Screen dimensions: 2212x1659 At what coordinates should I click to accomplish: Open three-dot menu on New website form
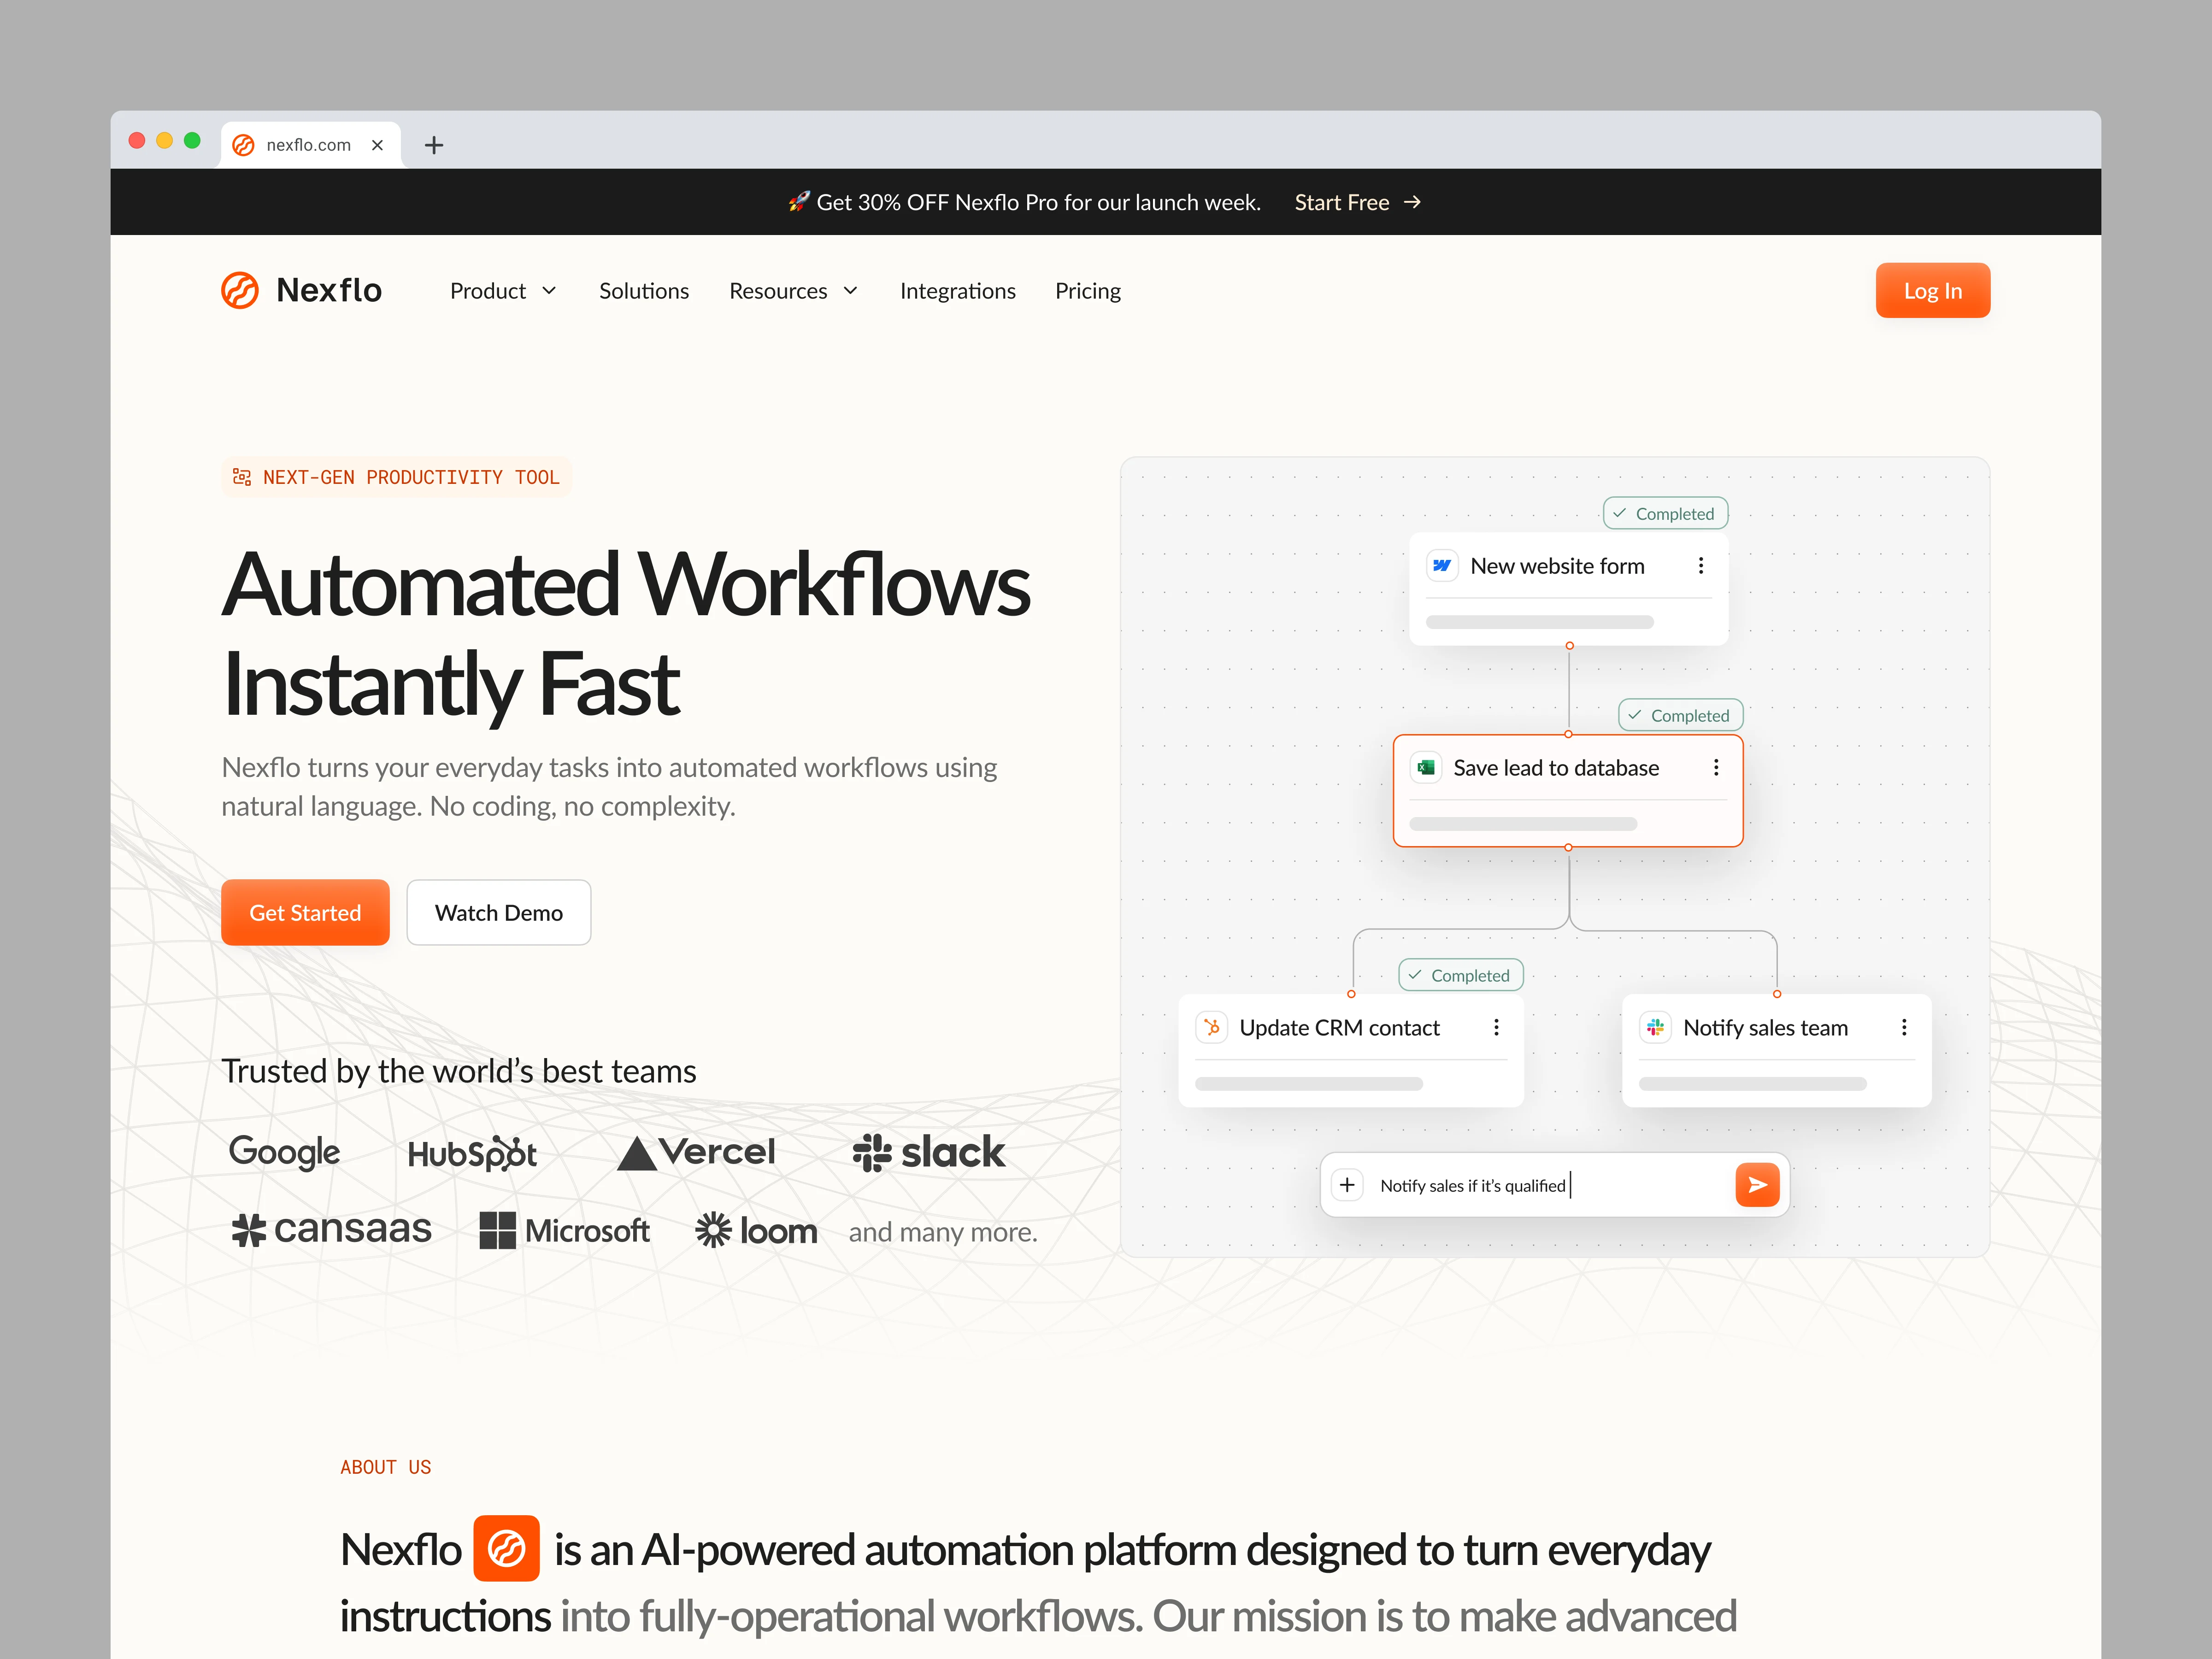[1700, 566]
